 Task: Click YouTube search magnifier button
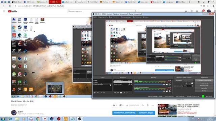tap(136, 11)
